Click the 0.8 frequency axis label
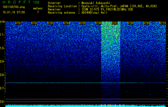The image size is (168, 107). tap(2, 75)
